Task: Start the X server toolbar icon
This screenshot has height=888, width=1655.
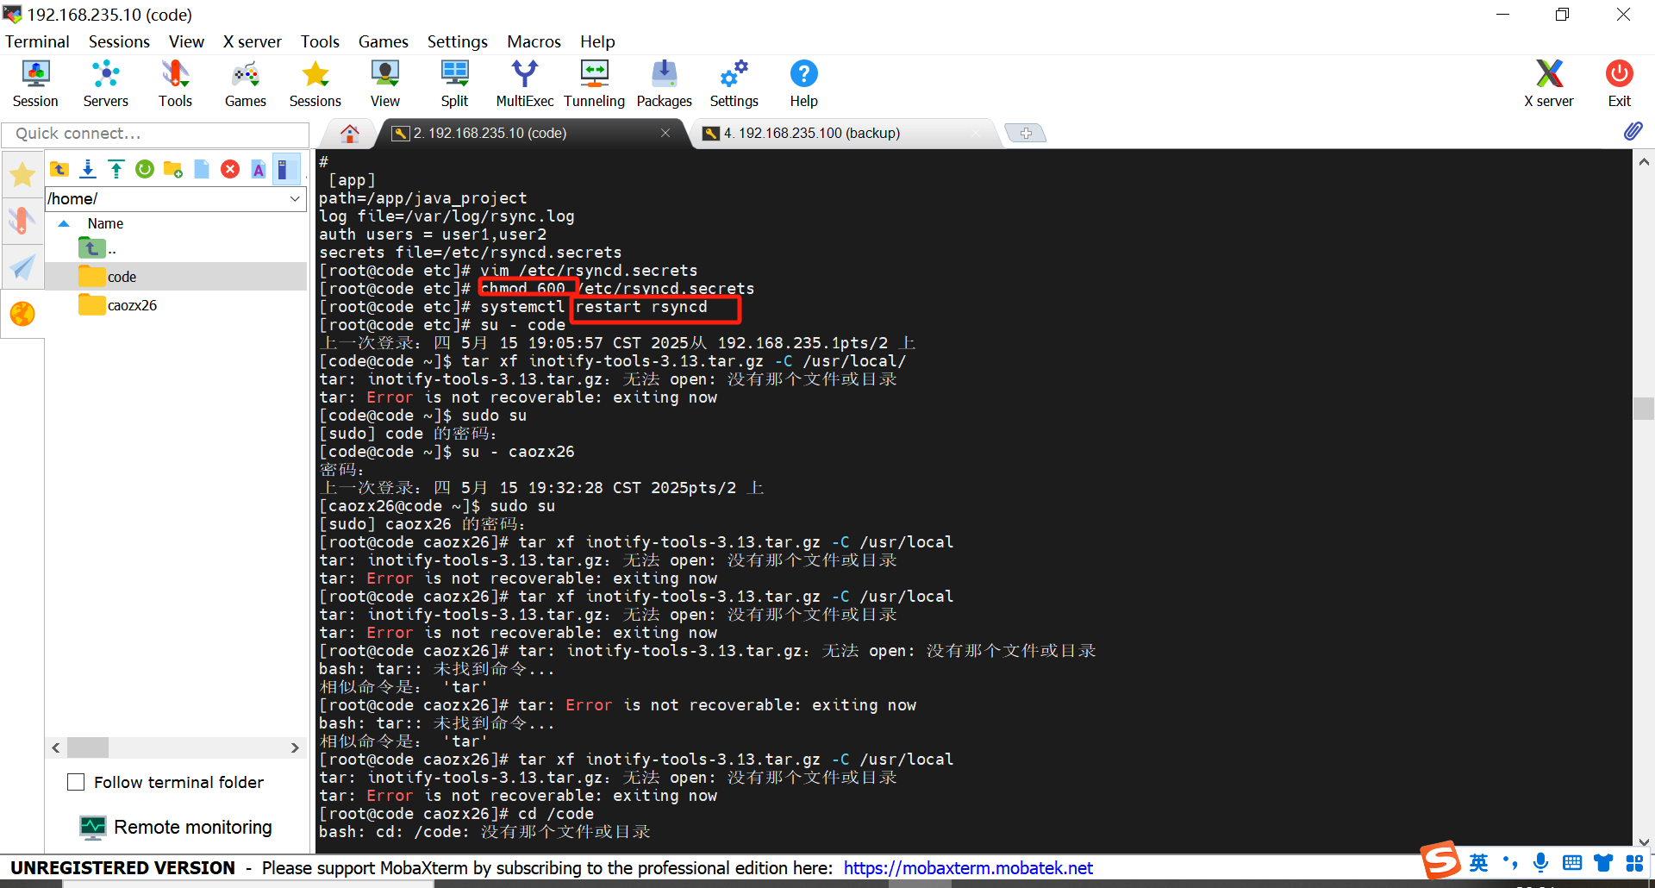Action: point(1549,84)
